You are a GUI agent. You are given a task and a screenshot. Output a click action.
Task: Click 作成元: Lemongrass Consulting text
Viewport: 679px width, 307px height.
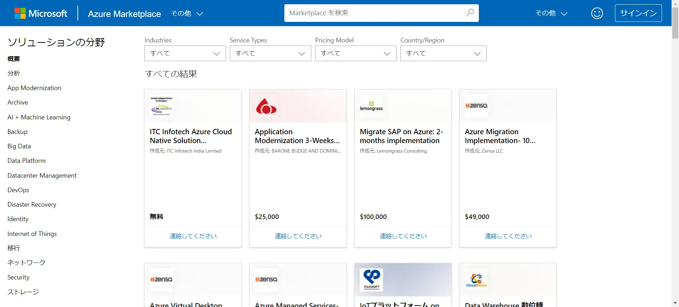pos(393,151)
